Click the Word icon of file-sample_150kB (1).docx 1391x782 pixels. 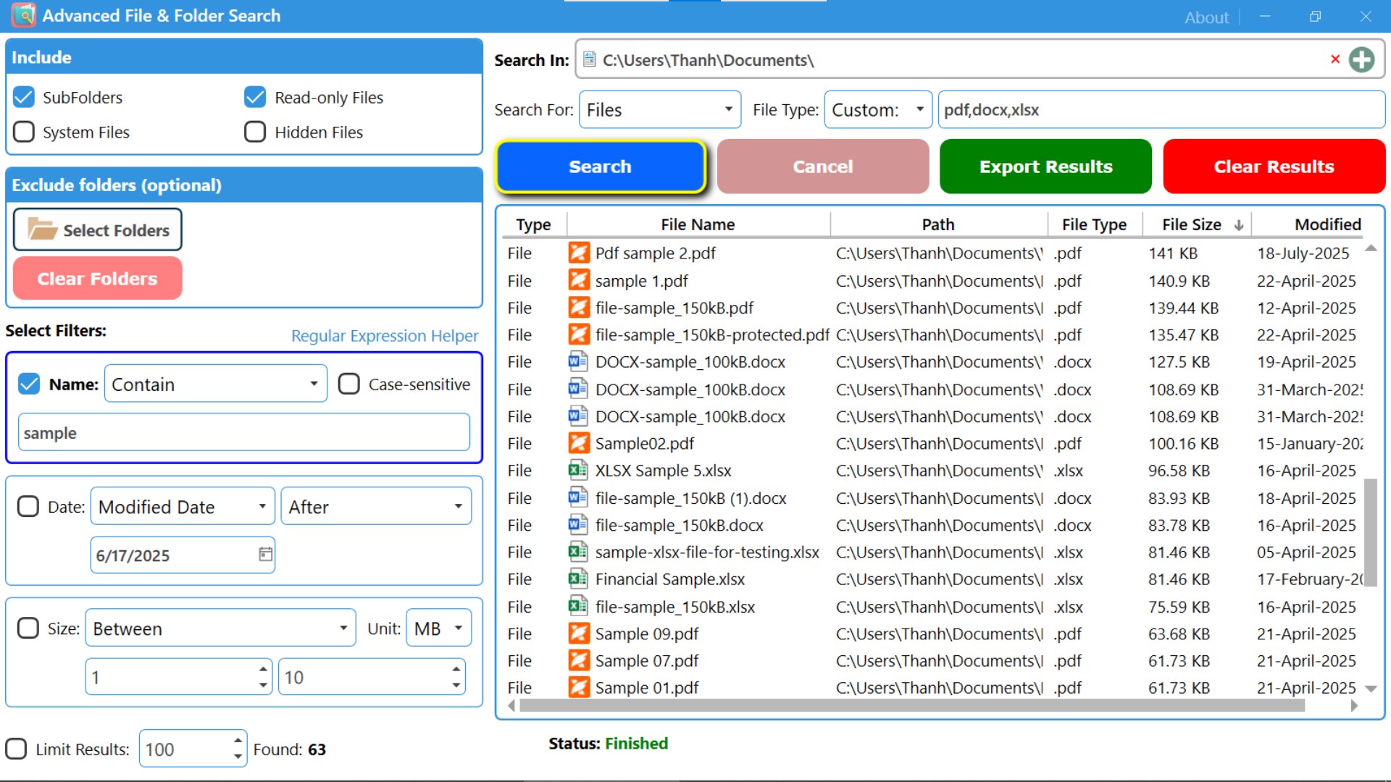[578, 497]
